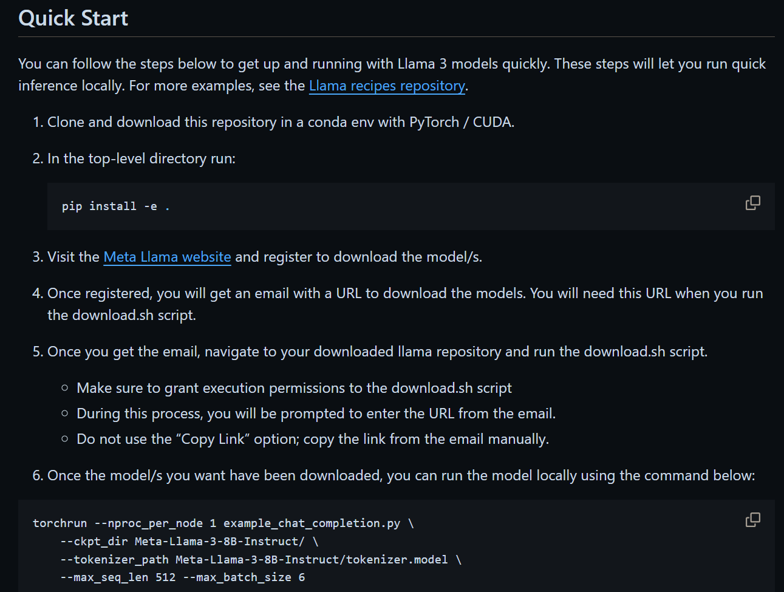Click bullet 'During this process, you will be prompted'
Image resolution: width=784 pixels, height=592 pixels.
pos(316,413)
